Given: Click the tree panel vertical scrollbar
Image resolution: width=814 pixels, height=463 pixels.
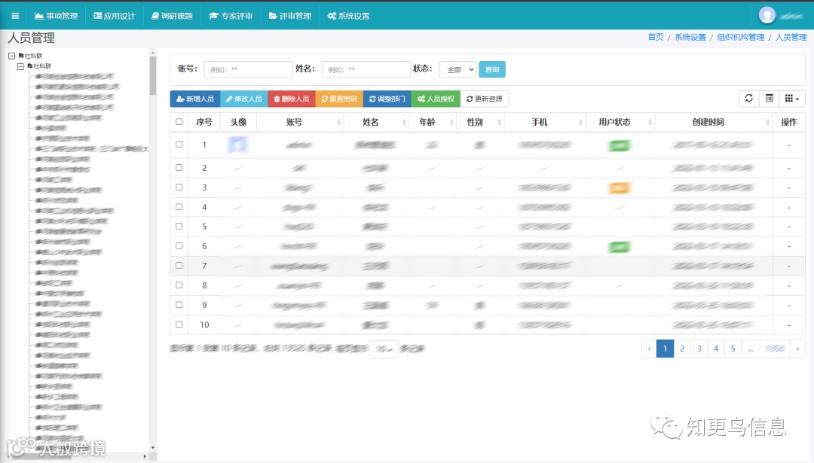Looking at the screenshot, I should click(x=152, y=75).
